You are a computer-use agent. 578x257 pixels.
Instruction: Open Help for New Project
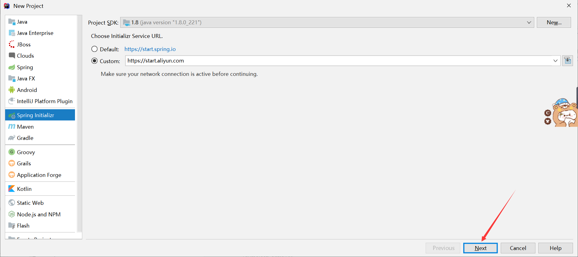click(x=556, y=248)
